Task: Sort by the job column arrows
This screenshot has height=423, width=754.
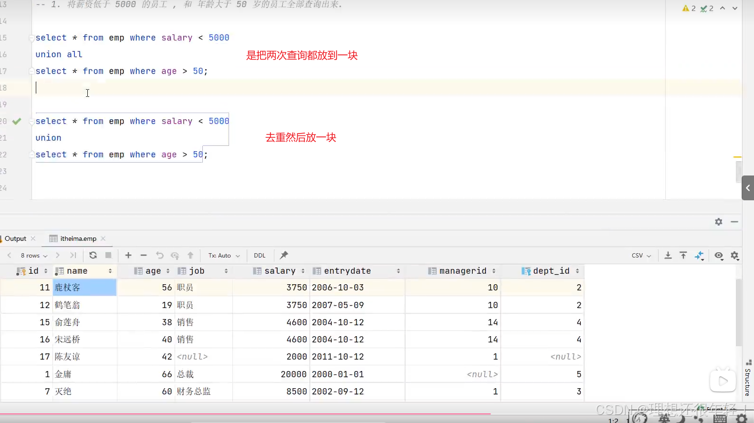Action: (226, 271)
